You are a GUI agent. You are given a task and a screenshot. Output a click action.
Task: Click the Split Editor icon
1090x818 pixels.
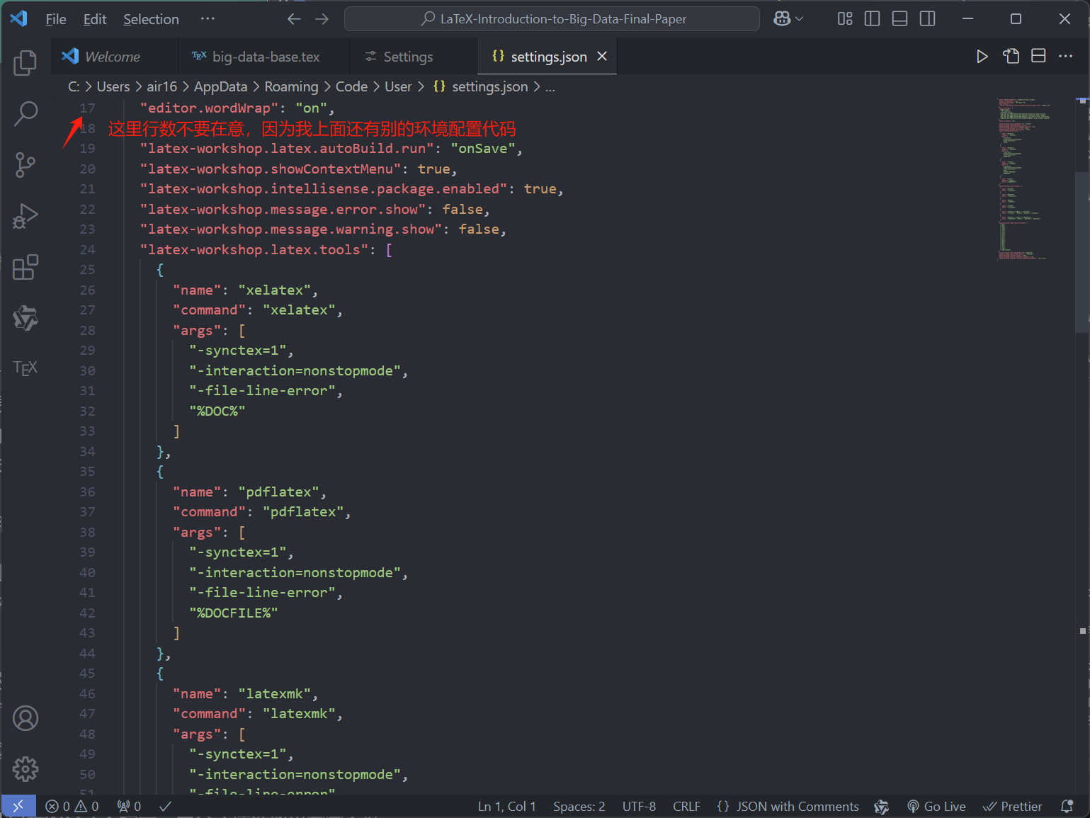(1038, 57)
